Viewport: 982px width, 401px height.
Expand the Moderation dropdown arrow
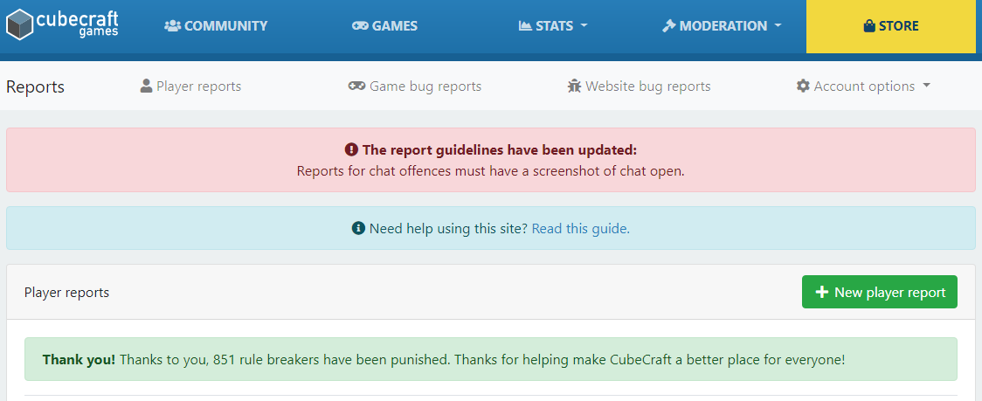point(778,25)
